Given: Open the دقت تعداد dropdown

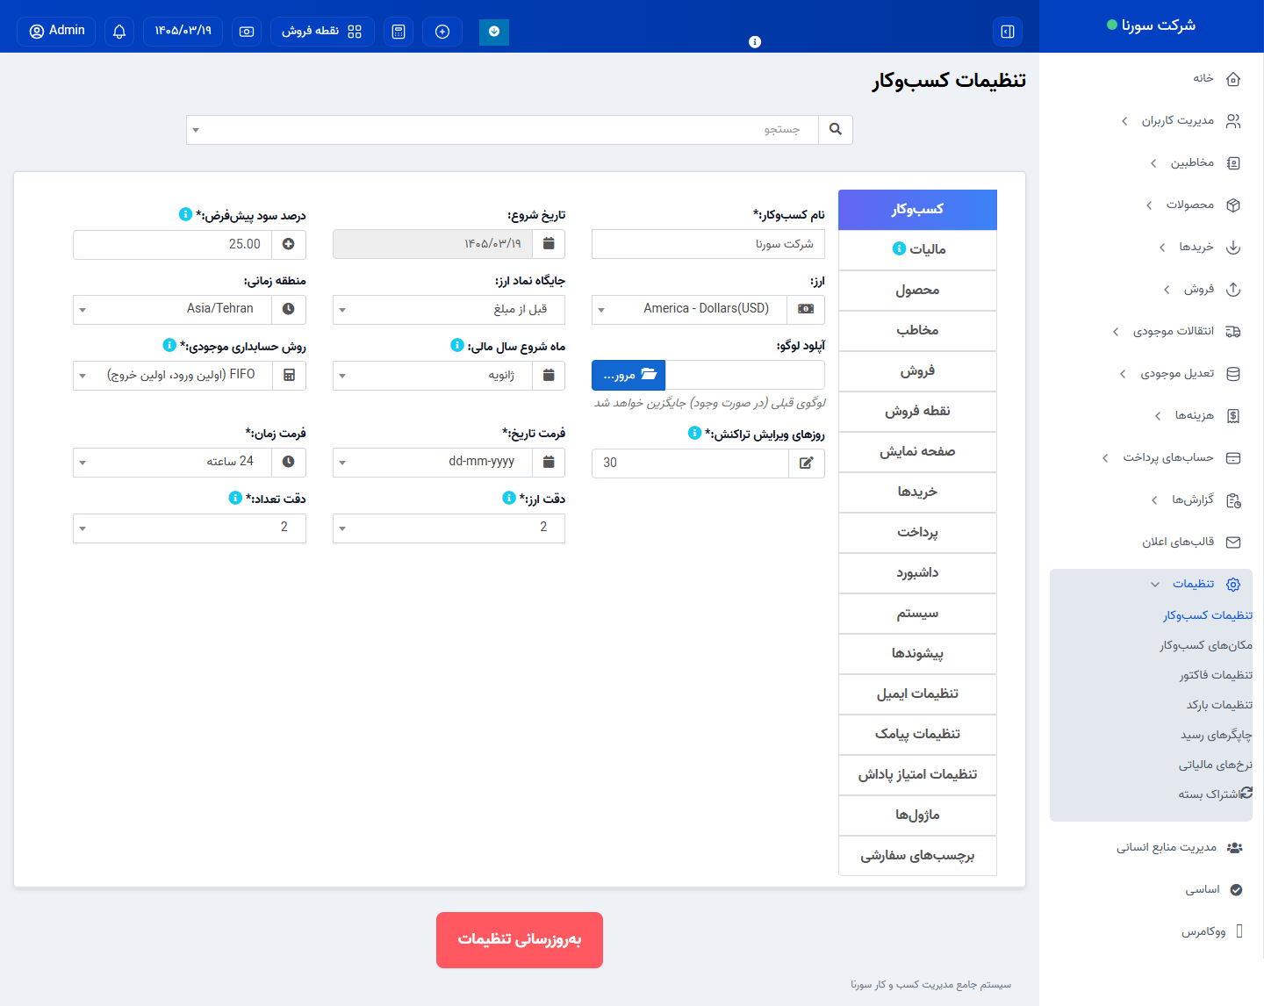Looking at the screenshot, I should coord(190,528).
